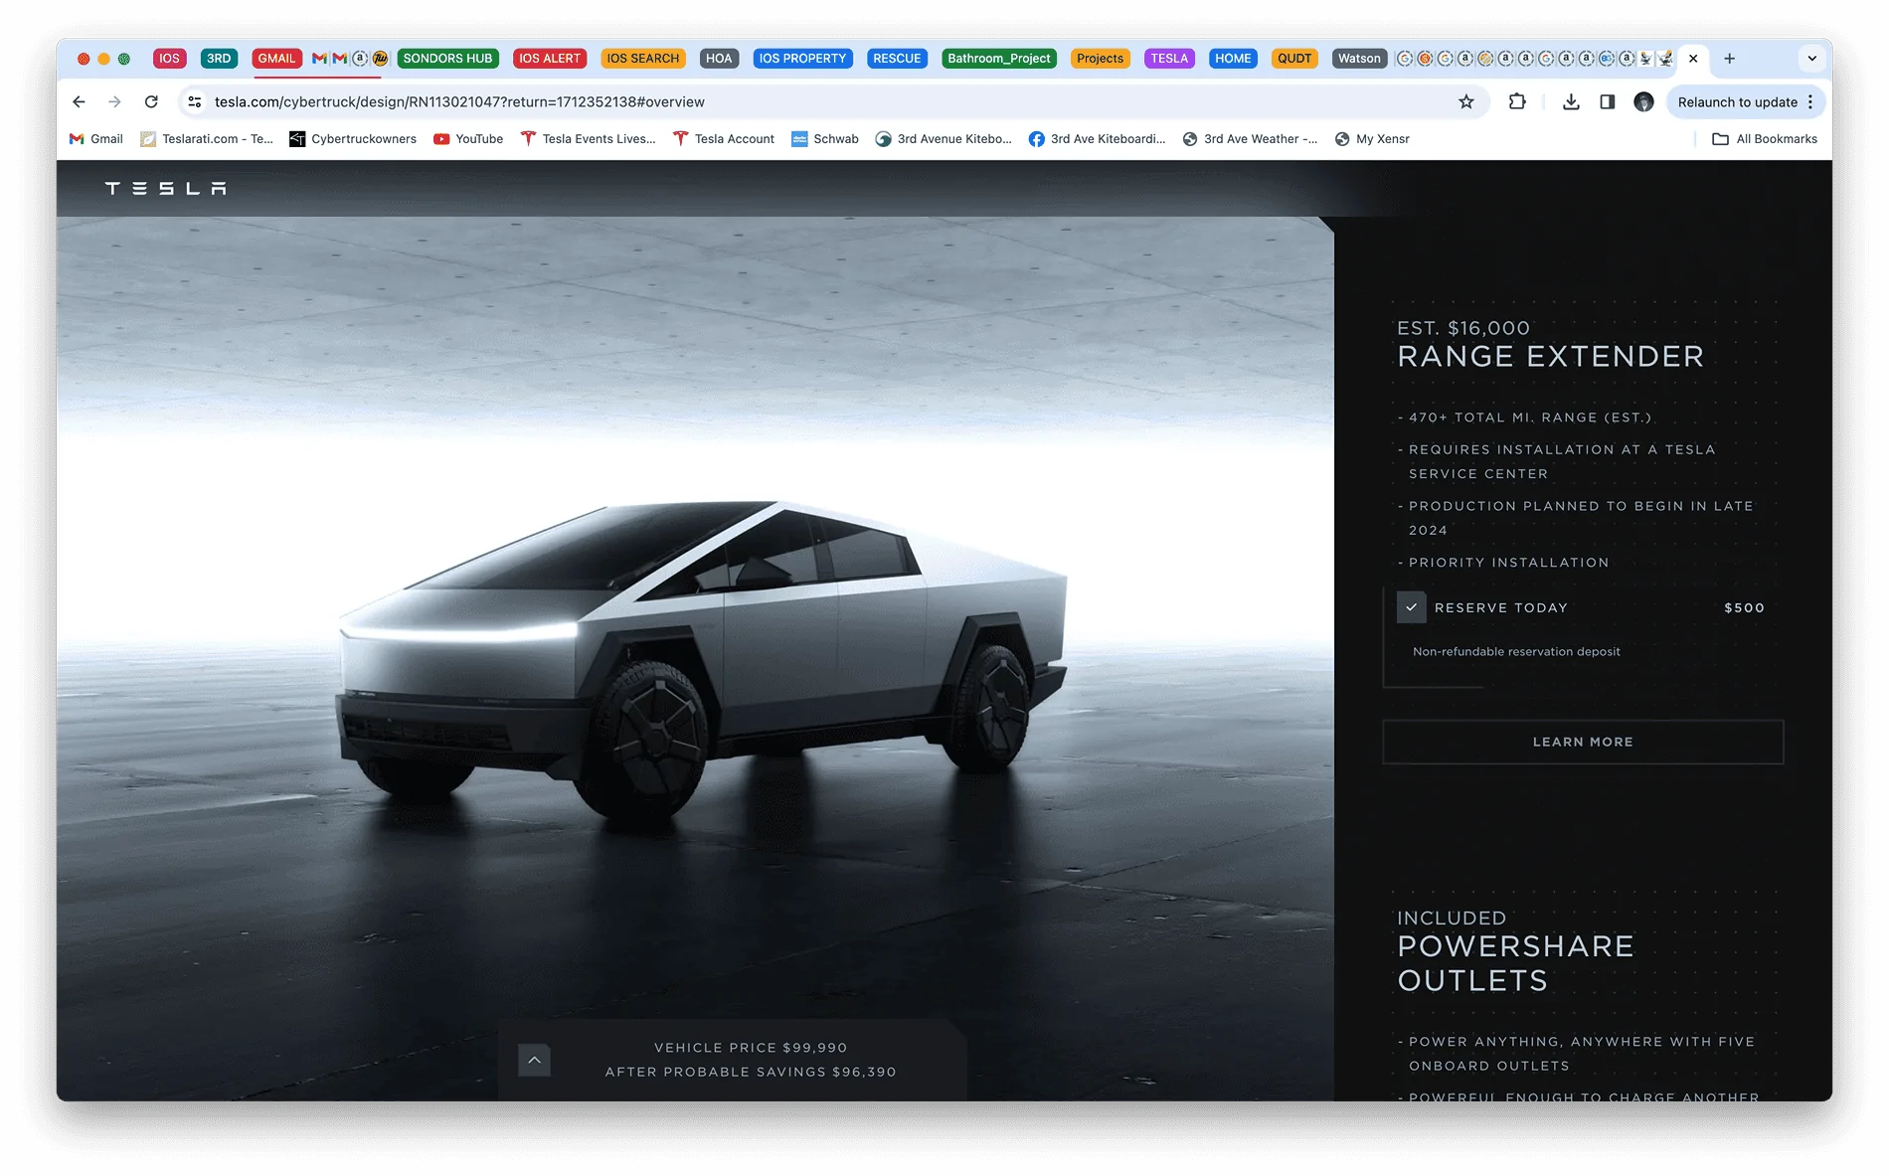Open the Chrome three-dot menu
Image resolution: width=1889 pixels, height=1176 pixels.
(1810, 101)
